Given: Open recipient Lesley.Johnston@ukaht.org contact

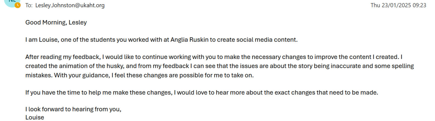Looking at the screenshot, I should tap(70, 5).
